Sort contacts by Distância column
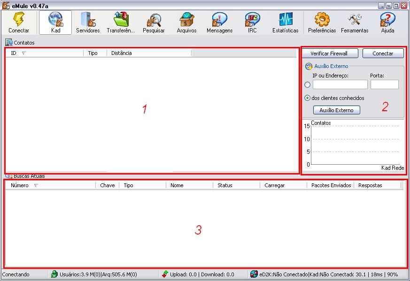The image size is (410, 281). tap(149, 53)
